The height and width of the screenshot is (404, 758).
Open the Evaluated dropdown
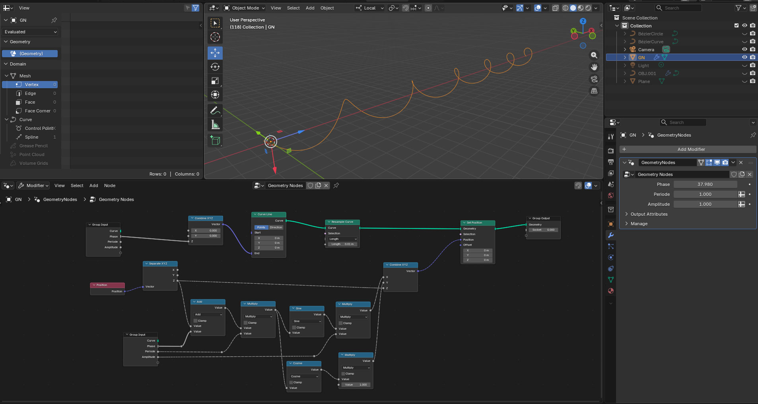[31, 32]
